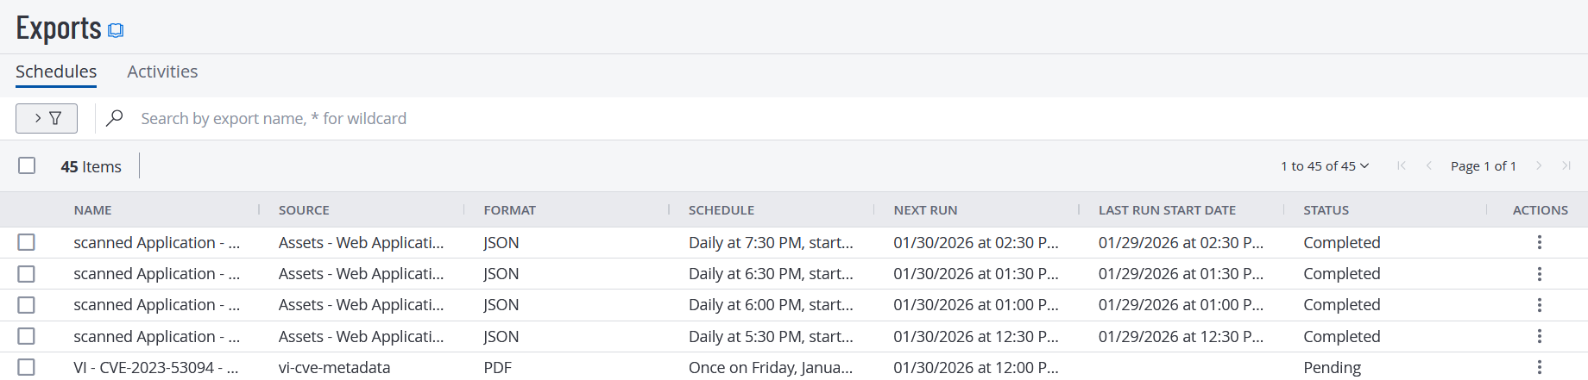Expand the filter panel button
Image resolution: width=1588 pixels, height=380 pixels.
47,118
